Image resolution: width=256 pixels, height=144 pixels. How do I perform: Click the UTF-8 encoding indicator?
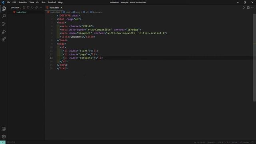point(220,142)
